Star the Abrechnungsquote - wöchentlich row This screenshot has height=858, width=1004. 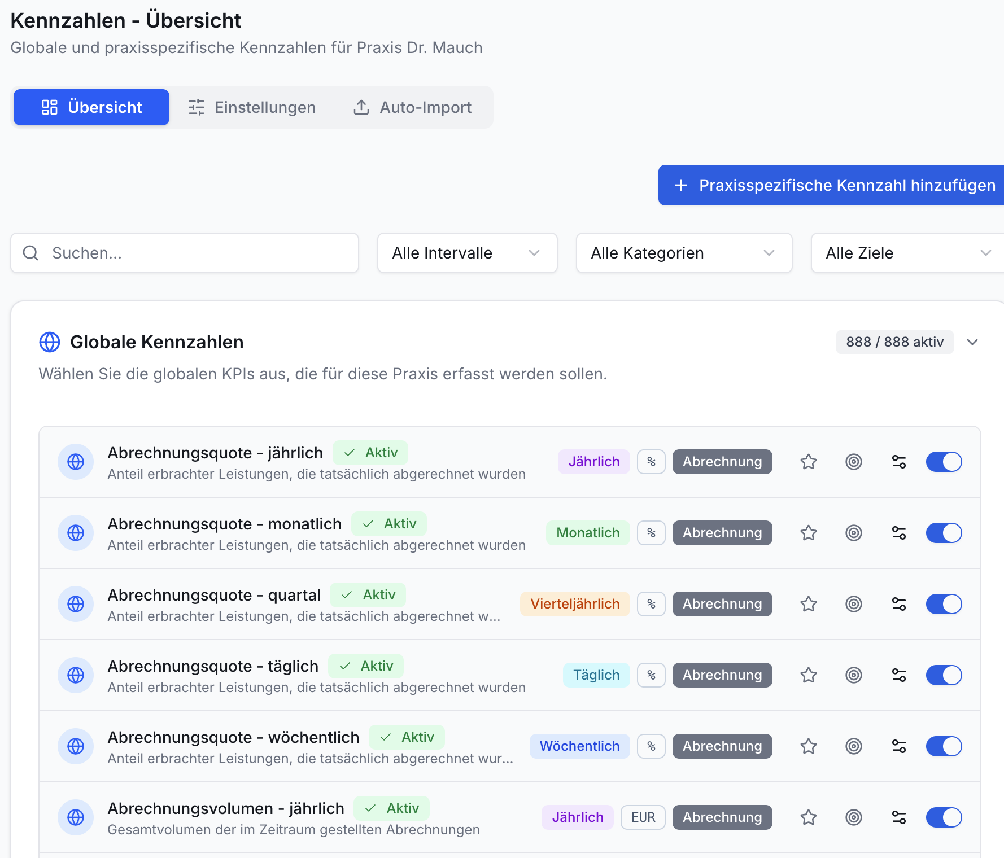[809, 746]
